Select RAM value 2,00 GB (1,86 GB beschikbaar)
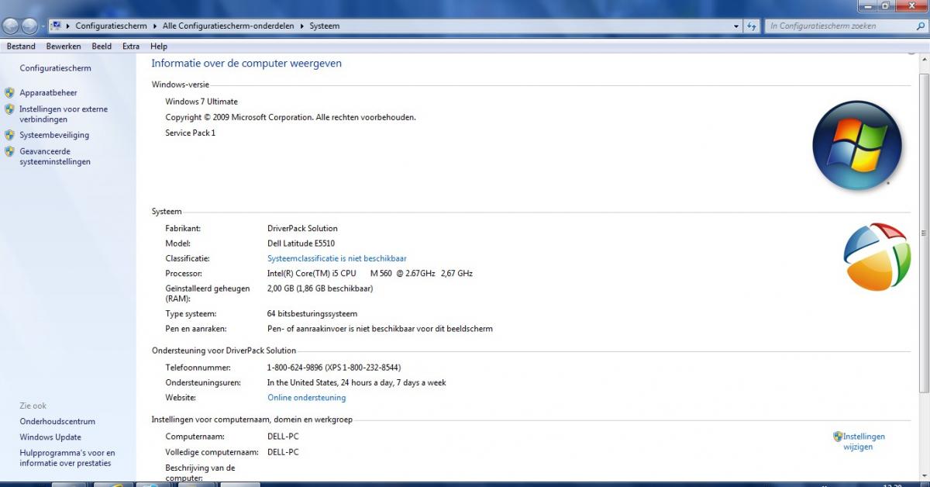 [320, 288]
